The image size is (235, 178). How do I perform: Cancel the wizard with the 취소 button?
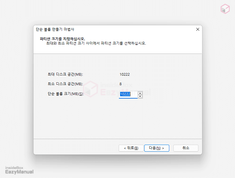(x=186, y=148)
